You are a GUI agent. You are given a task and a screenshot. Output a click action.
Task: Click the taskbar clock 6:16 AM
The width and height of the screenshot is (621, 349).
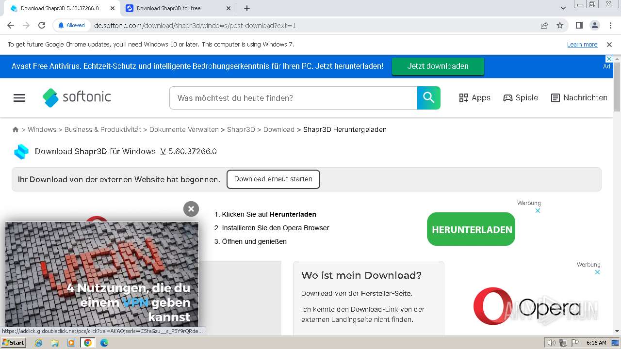coord(596,343)
